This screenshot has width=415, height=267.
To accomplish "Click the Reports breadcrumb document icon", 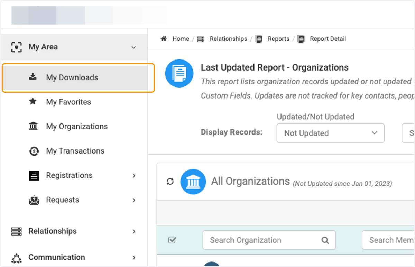I will point(259,39).
